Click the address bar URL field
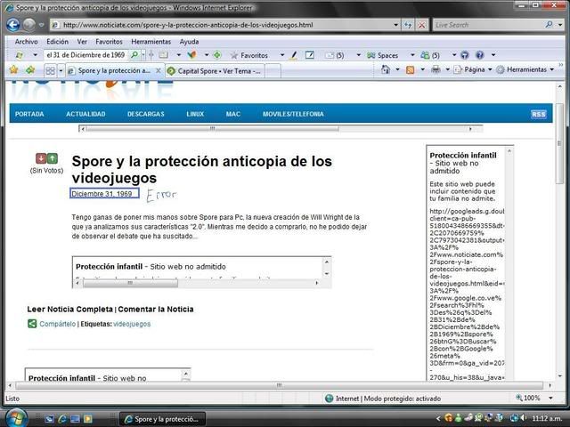Image resolution: width=570 pixels, height=427 pixels. click(225, 25)
